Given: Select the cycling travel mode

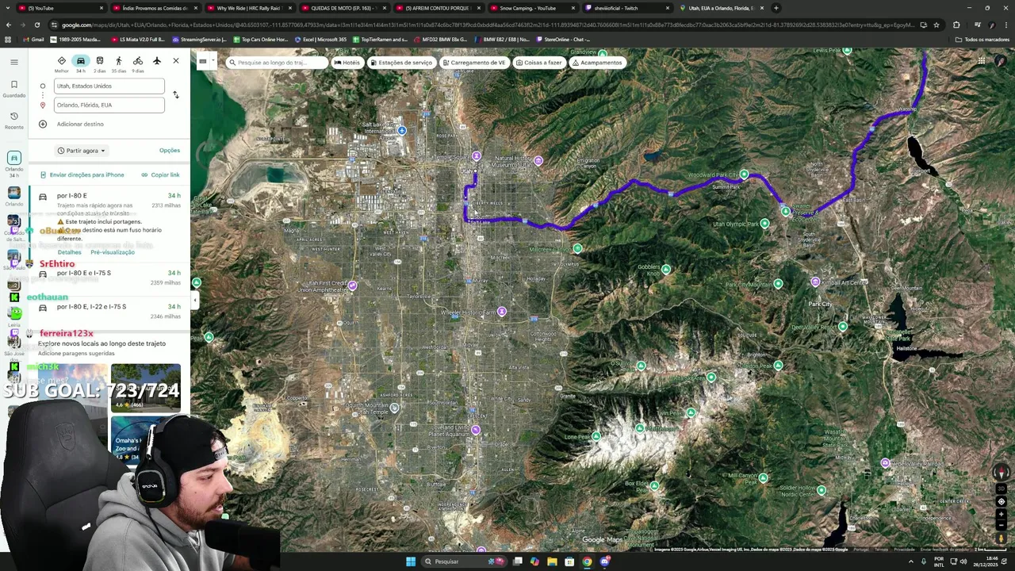Looking at the screenshot, I should pos(138,64).
